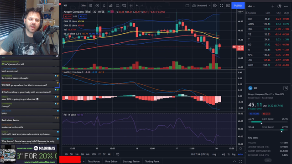Start bar replay with the rewind icon

coord(131,5)
